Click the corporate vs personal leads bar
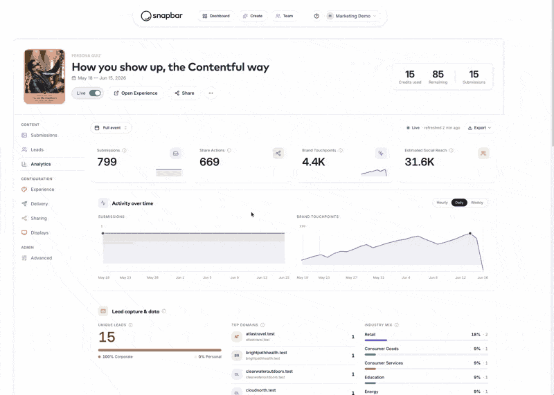The height and width of the screenshot is (395, 554). click(x=160, y=350)
